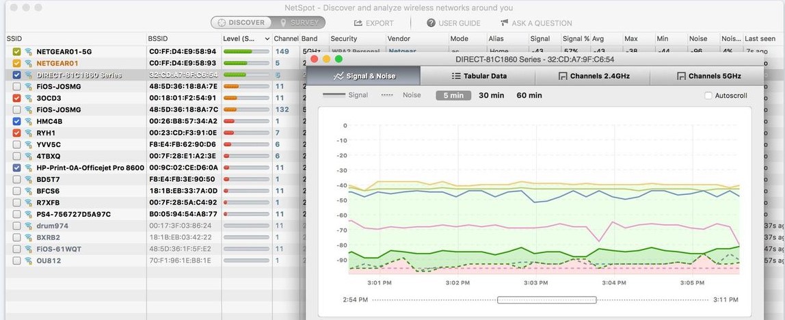Click the Export icon in the toolbar

pyautogui.click(x=358, y=23)
